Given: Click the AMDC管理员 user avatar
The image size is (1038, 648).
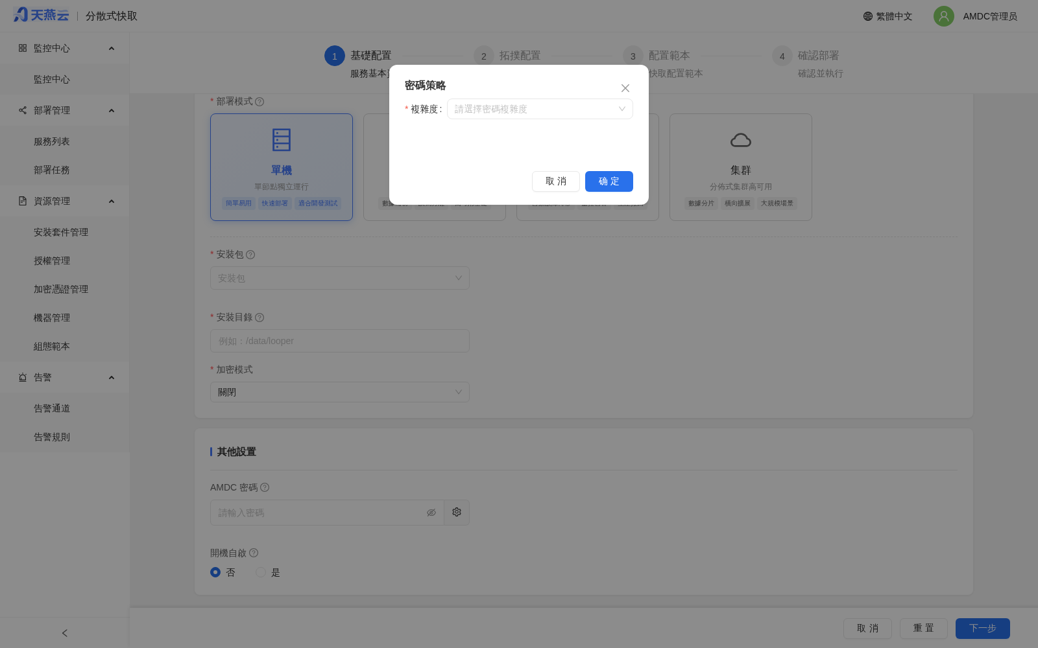Looking at the screenshot, I should (x=944, y=16).
